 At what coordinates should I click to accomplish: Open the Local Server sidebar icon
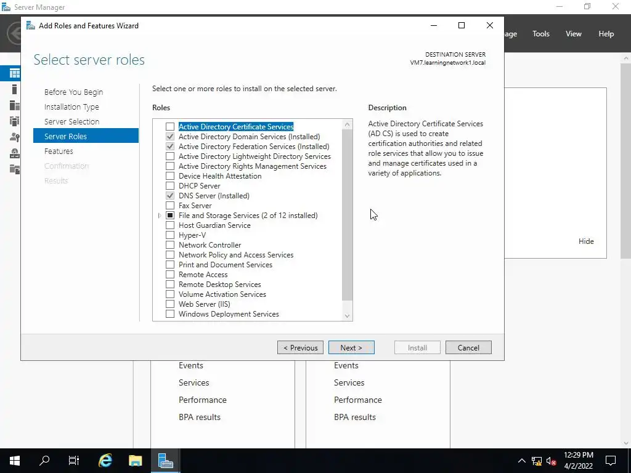pyautogui.click(x=15, y=89)
